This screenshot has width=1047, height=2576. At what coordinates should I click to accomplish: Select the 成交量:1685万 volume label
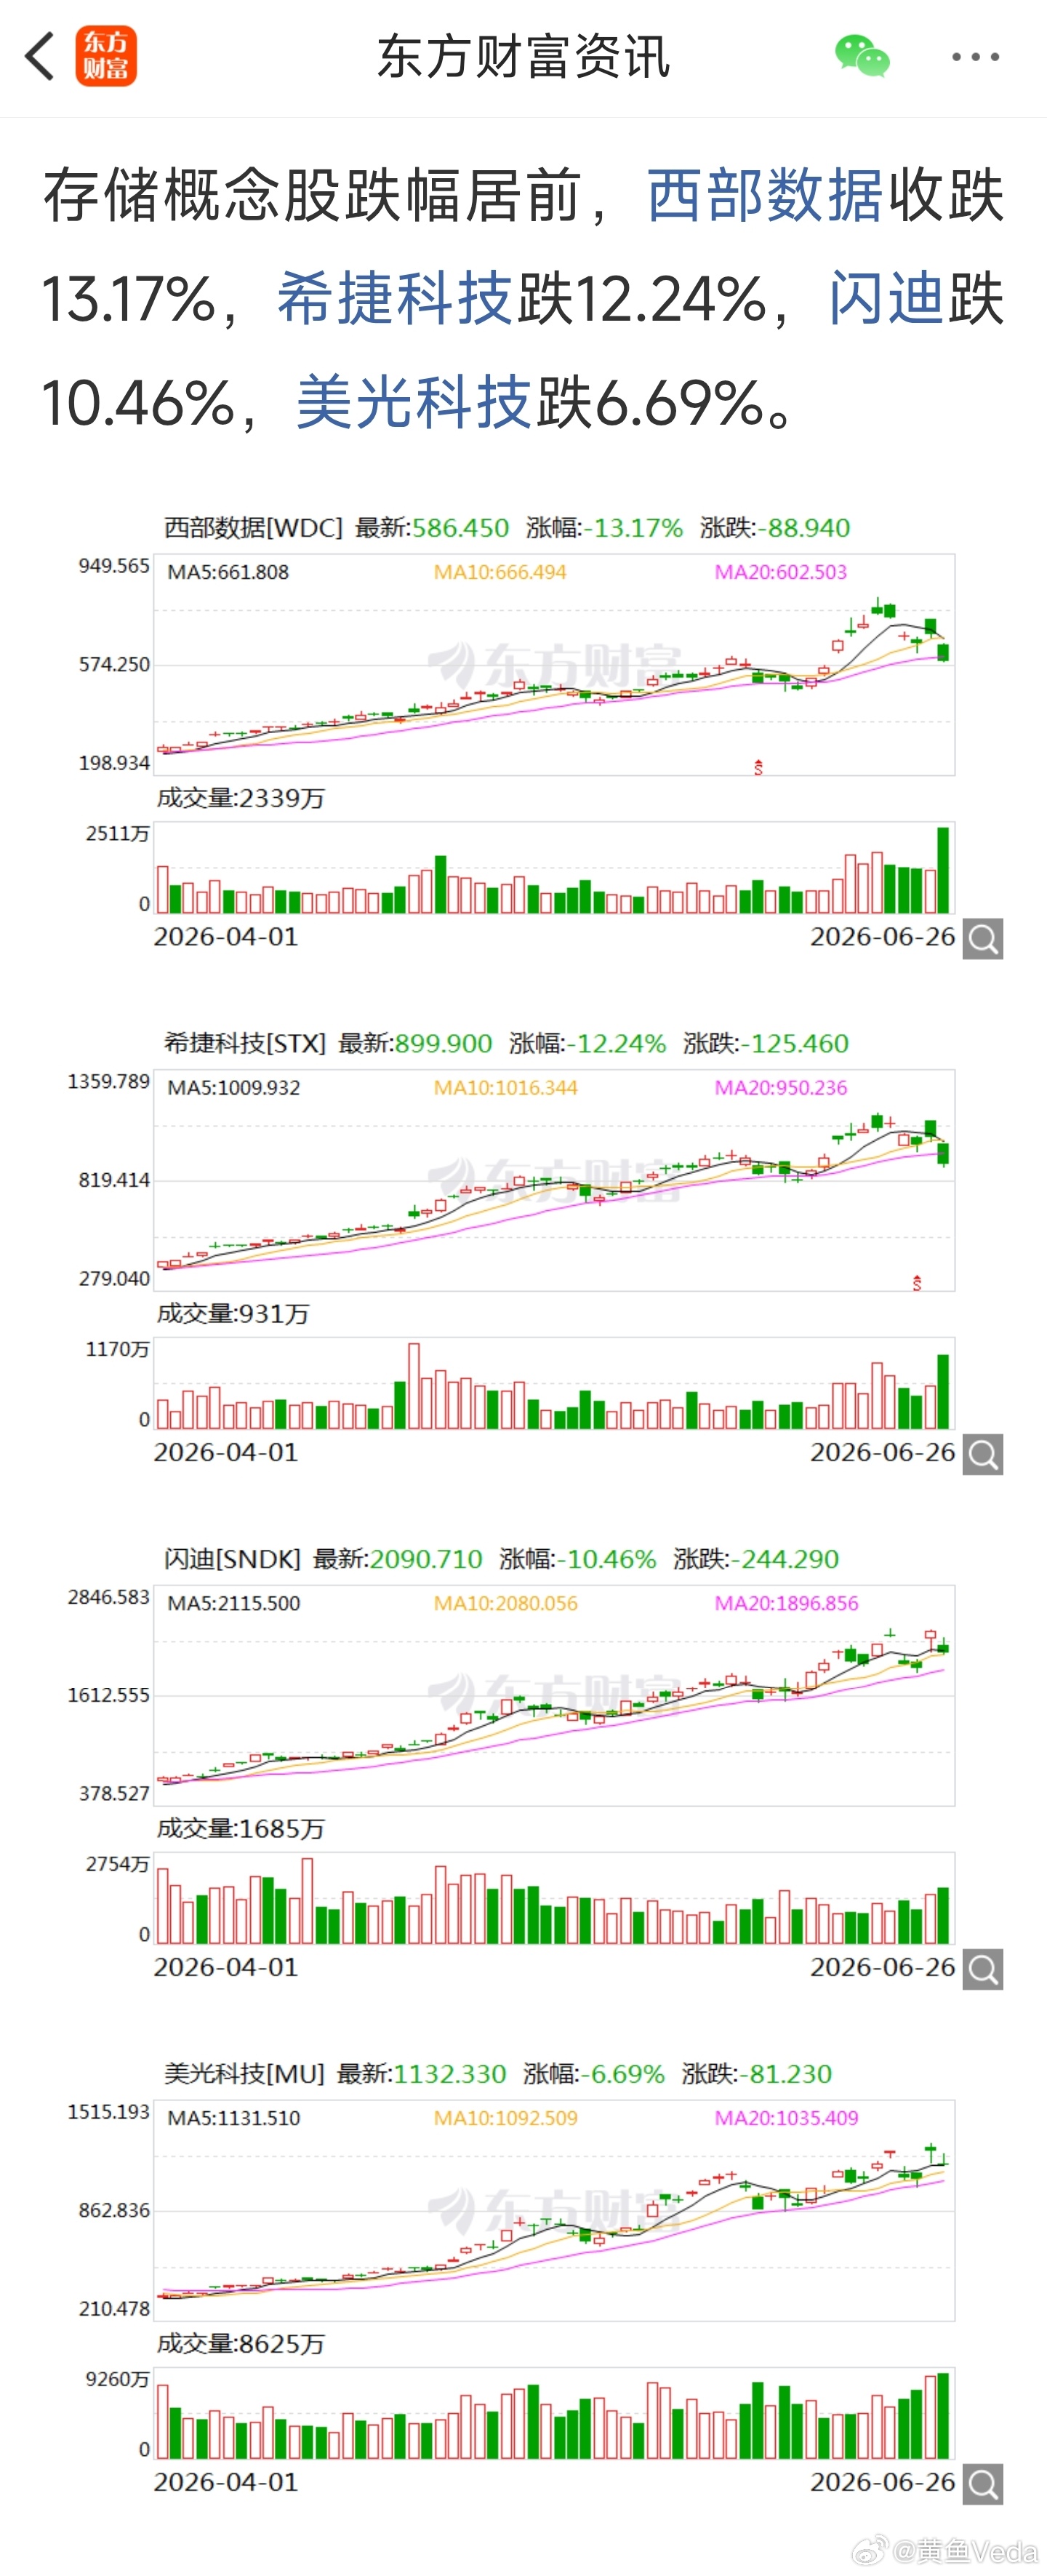(x=241, y=1829)
